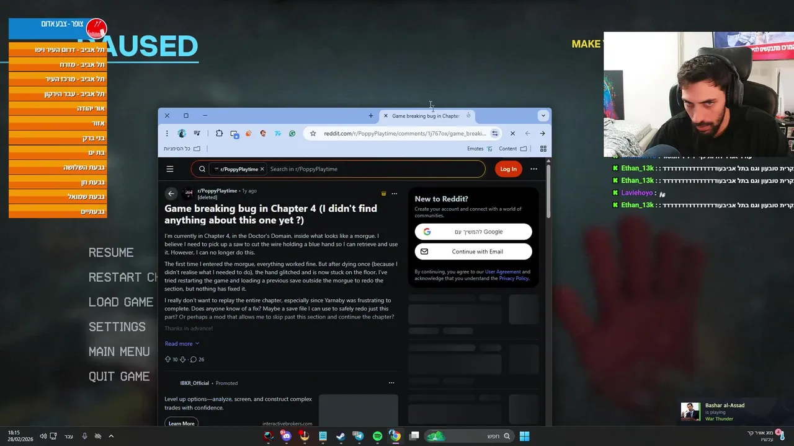The width and height of the screenshot is (794, 446).
Task: Open the Privacy Policy link
Action: tap(514, 279)
